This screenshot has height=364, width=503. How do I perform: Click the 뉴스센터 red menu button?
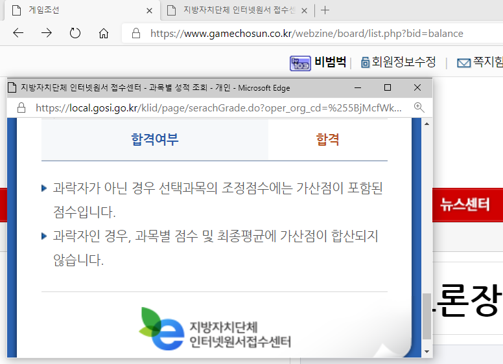465,205
